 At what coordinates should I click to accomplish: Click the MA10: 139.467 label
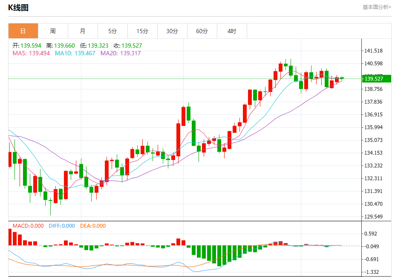point(75,53)
